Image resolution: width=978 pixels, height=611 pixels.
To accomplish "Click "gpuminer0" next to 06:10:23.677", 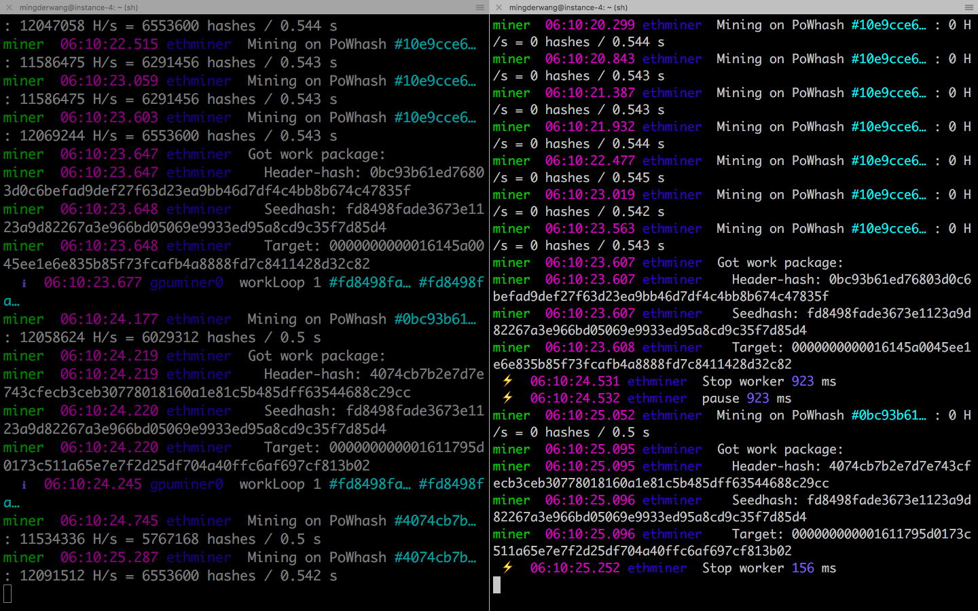I will [187, 282].
